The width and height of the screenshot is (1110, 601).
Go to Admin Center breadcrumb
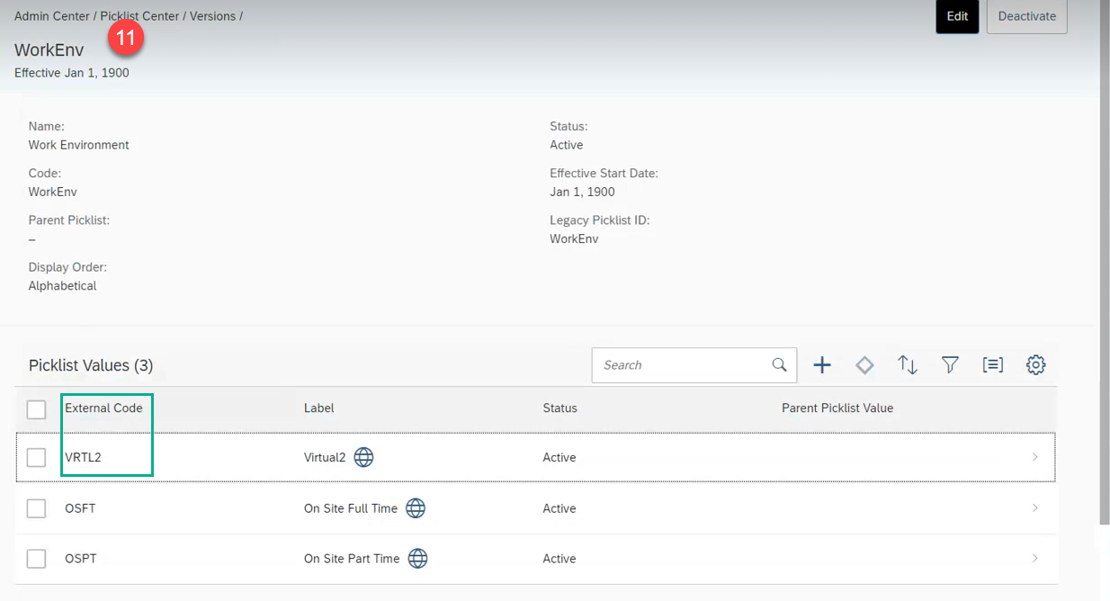(x=52, y=16)
